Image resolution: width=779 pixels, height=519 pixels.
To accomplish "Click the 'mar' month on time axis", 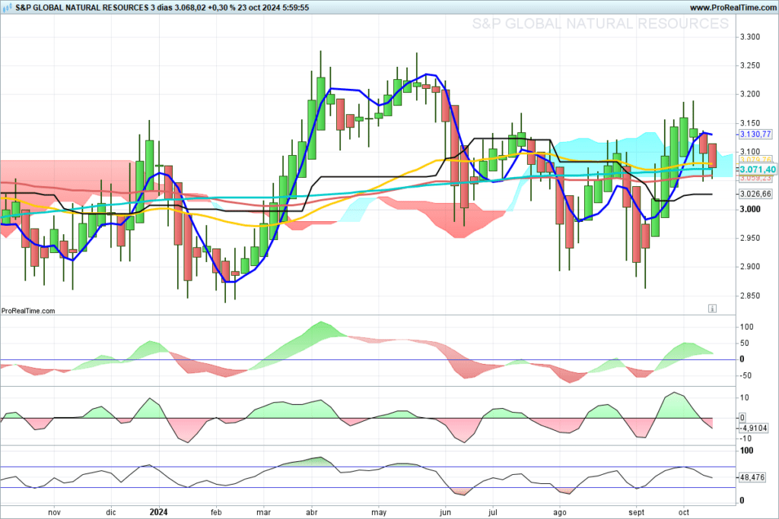I will click(263, 512).
